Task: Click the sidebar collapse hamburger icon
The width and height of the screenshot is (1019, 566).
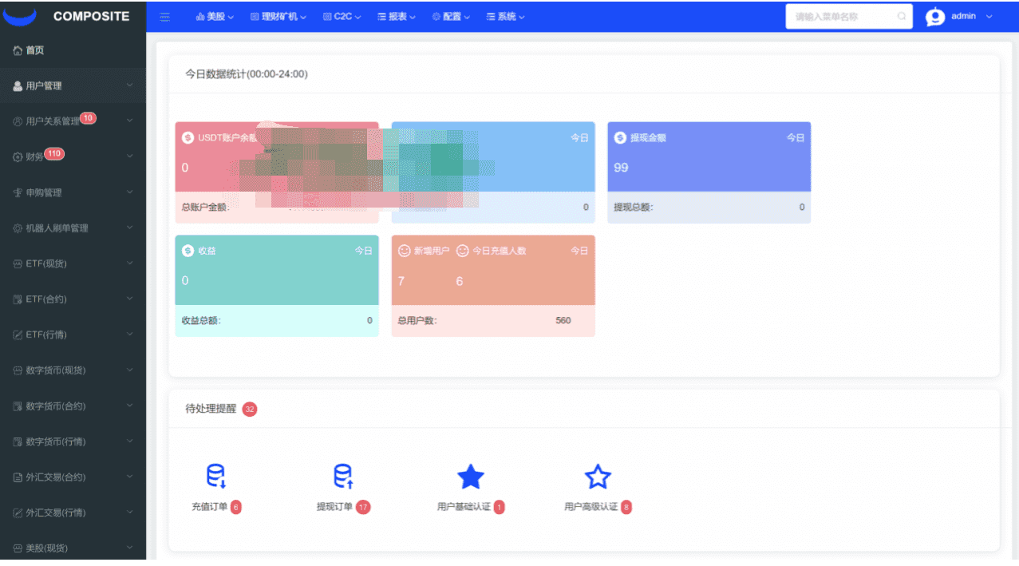Action: [164, 17]
